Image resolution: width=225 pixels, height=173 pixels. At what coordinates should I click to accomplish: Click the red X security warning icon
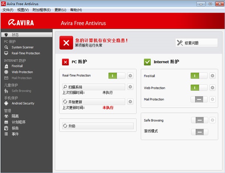coord(66,43)
